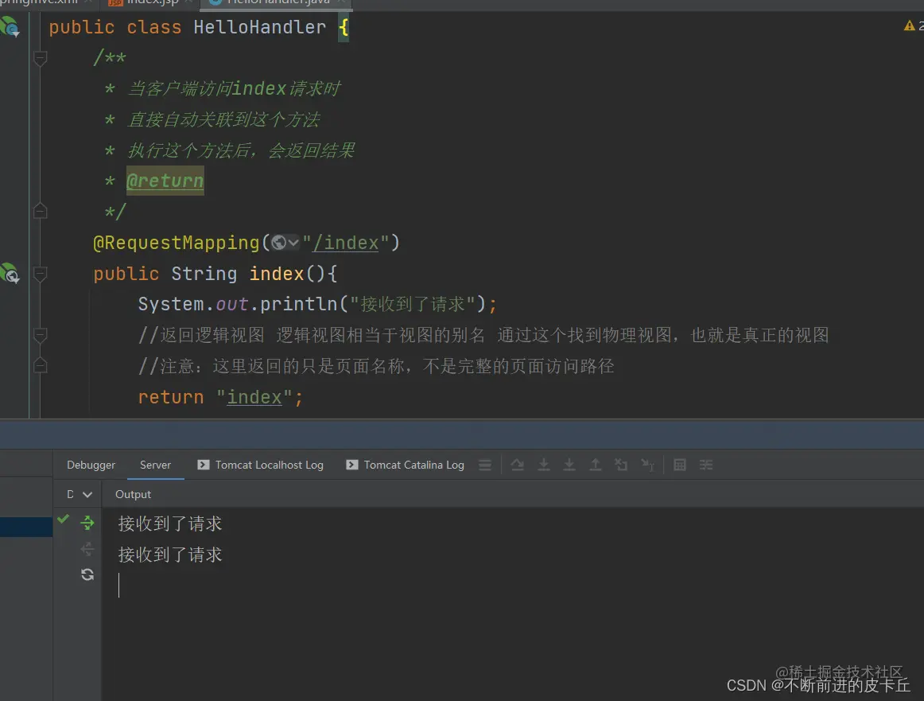The width and height of the screenshot is (924, 701).
Task: Click the greyed Undeploy icon
Action: click(87, 549)
